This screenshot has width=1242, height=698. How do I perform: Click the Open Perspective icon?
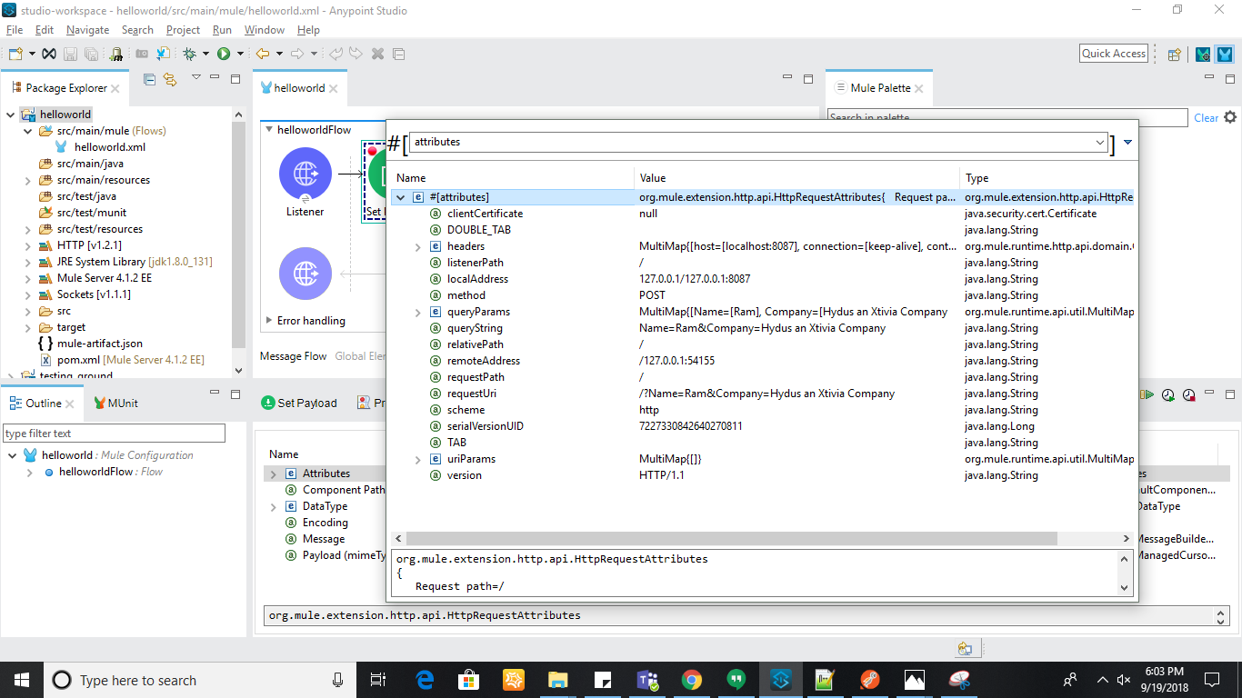[x=1174, y=54]
